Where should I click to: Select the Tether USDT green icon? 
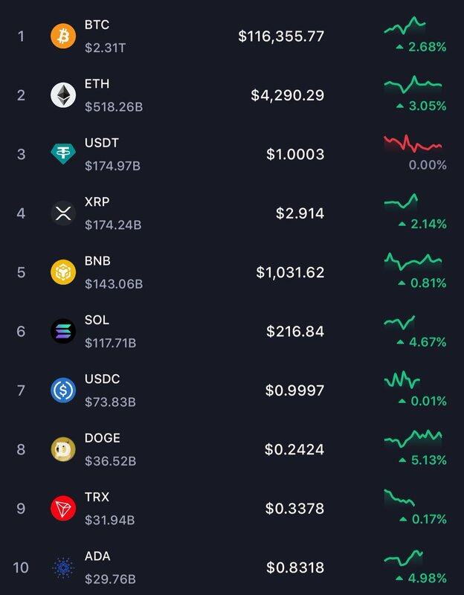[x=63, y=154]
